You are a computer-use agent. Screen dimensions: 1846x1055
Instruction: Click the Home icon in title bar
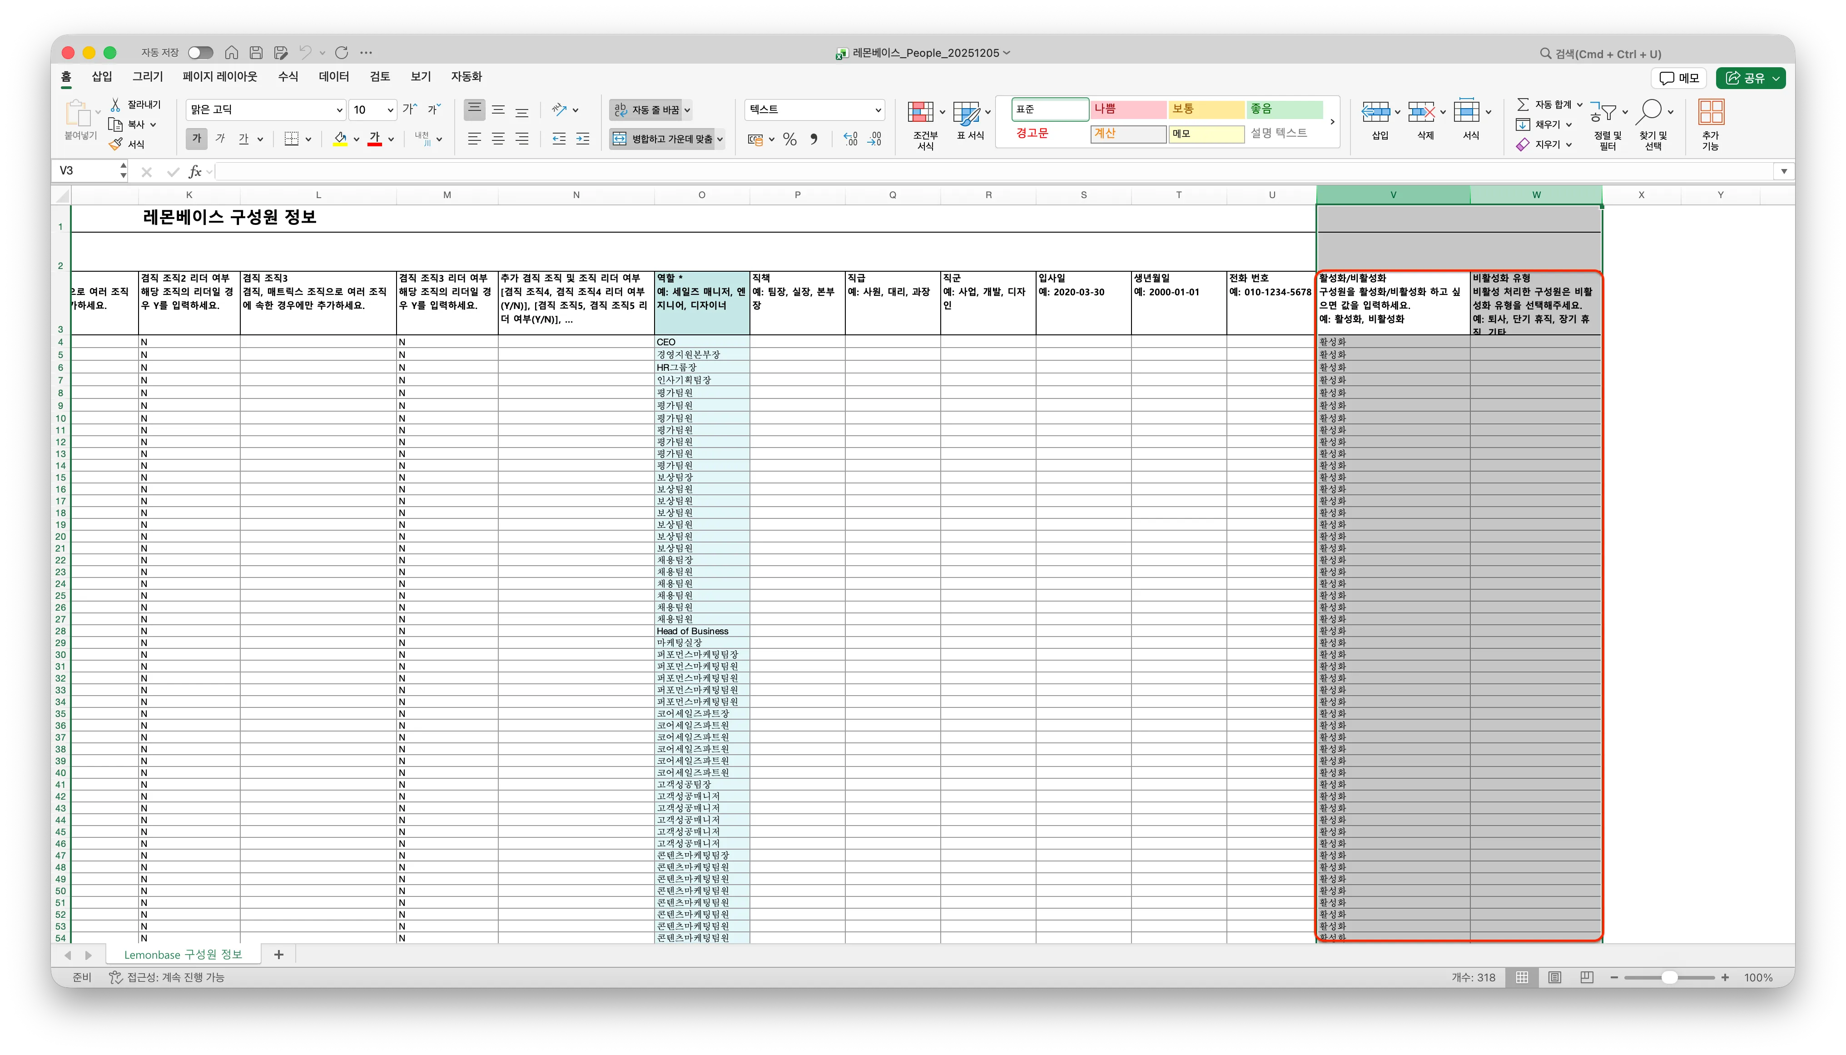point(231,53)
